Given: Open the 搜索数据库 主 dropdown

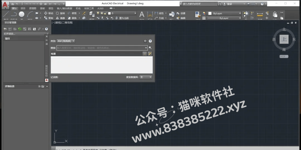Looking at the screenshot, I should [x=145, y=77].
